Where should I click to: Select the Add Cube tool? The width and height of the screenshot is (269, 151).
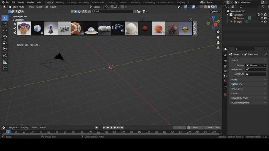[x=5, y=68]
